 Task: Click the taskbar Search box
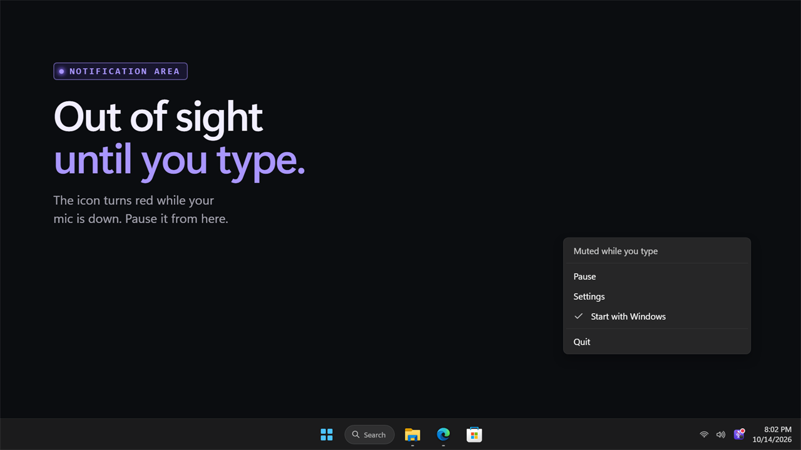[x=369, y=434]
